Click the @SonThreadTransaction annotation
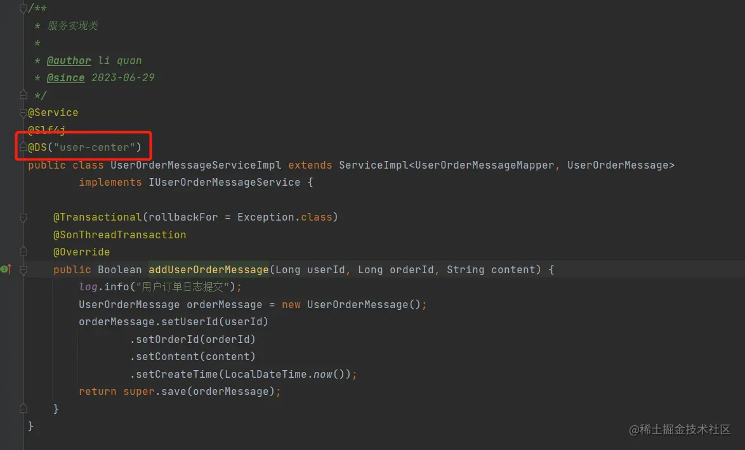Screen dimensions: 745x450 (120, 235)
